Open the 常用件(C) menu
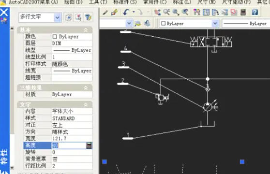270x174 pixels. pyautogui.click(x=155, y=2)
